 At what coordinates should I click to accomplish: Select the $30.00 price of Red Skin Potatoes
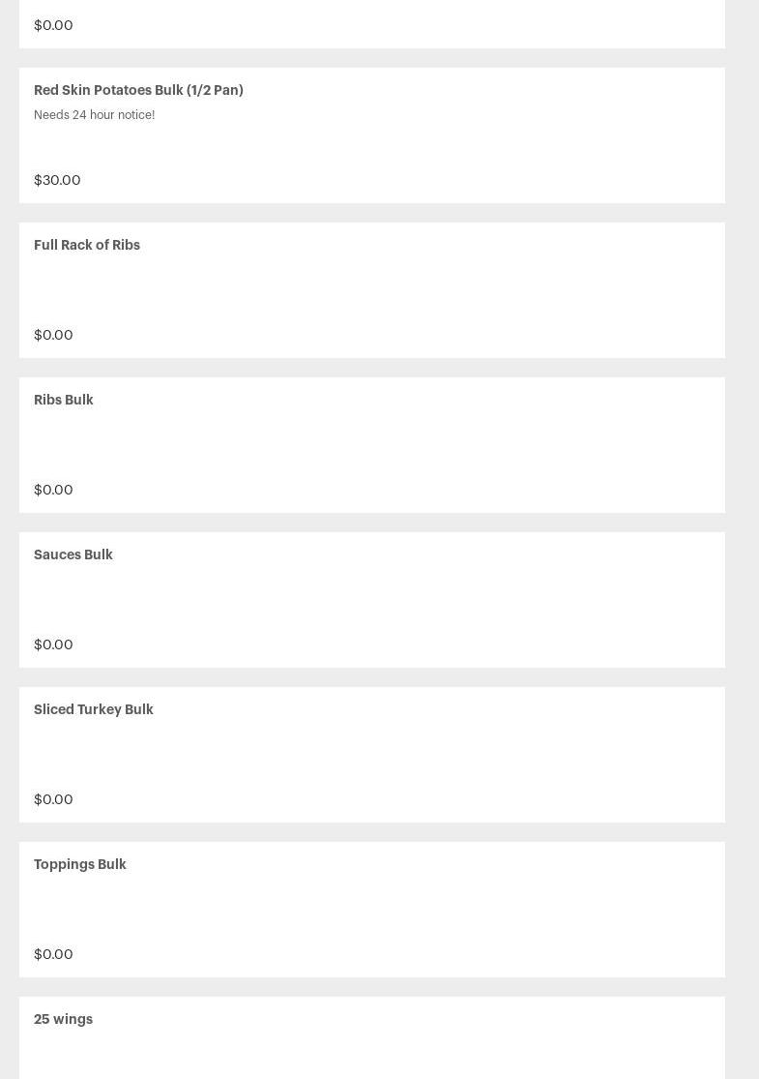(57, 180)
